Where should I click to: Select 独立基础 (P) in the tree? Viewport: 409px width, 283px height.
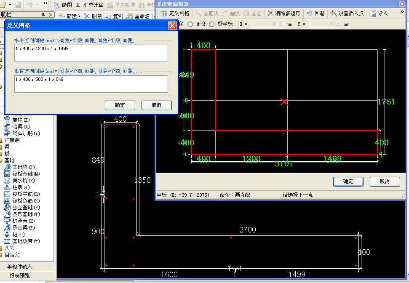click(x=26, y=208)
